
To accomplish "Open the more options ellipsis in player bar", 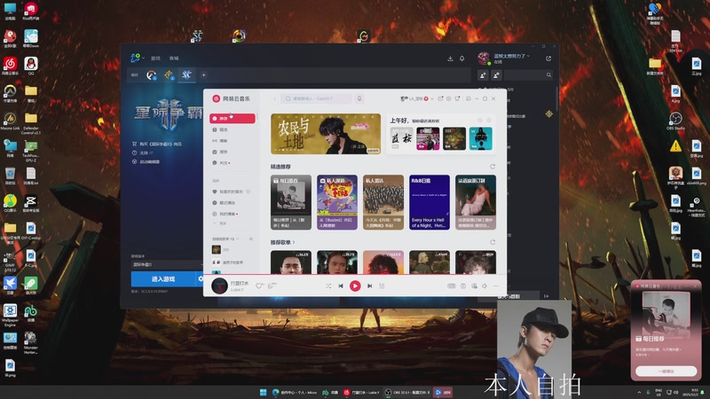I will coord(496,286).
